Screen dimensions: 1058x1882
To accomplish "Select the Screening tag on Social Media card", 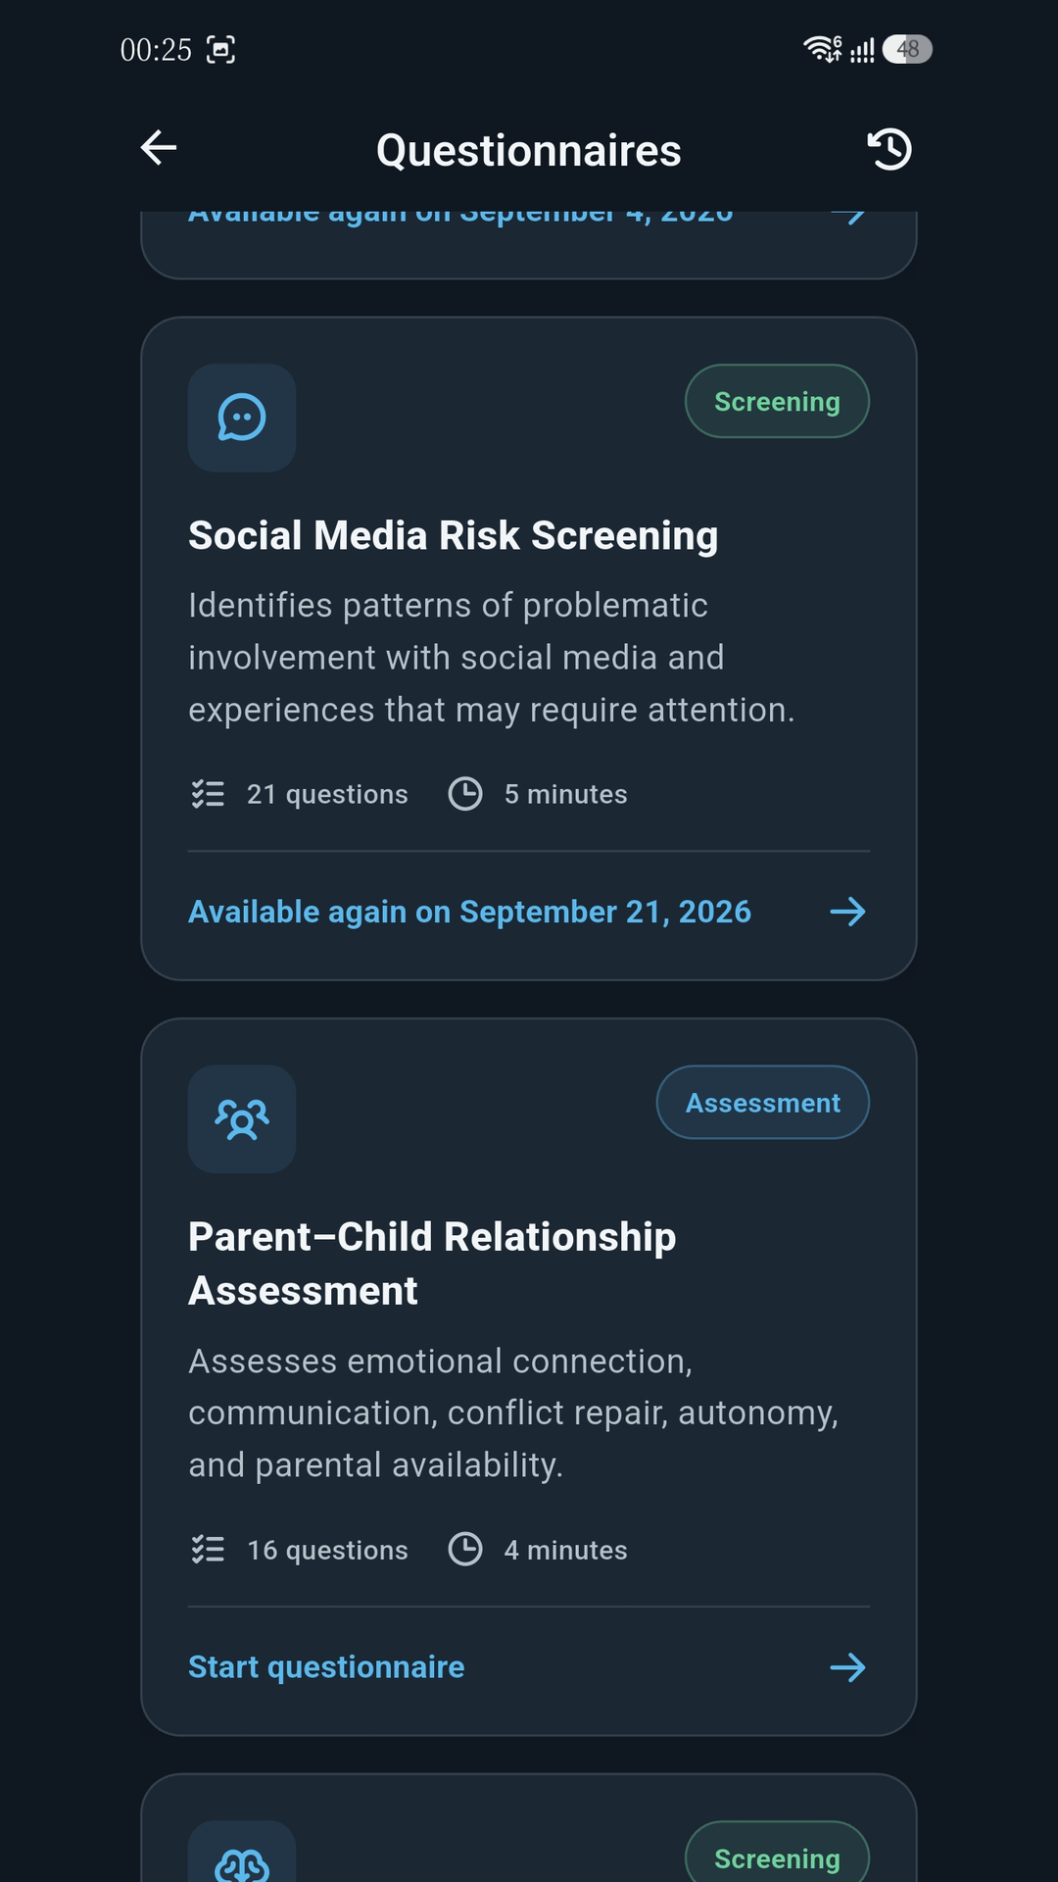I will click(777, 401).
